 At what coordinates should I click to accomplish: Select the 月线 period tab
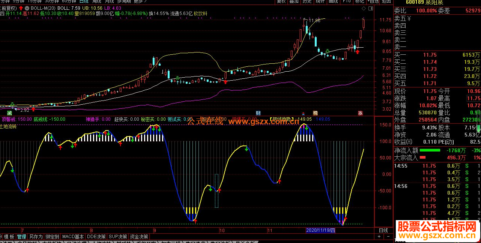coord(109,1)
